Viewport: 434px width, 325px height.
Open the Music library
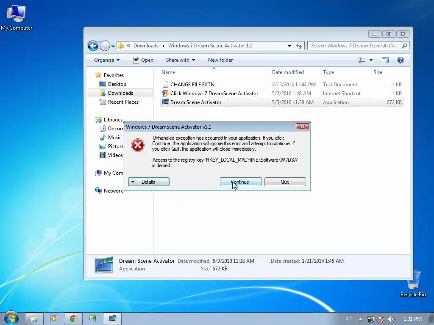point(114,138)
